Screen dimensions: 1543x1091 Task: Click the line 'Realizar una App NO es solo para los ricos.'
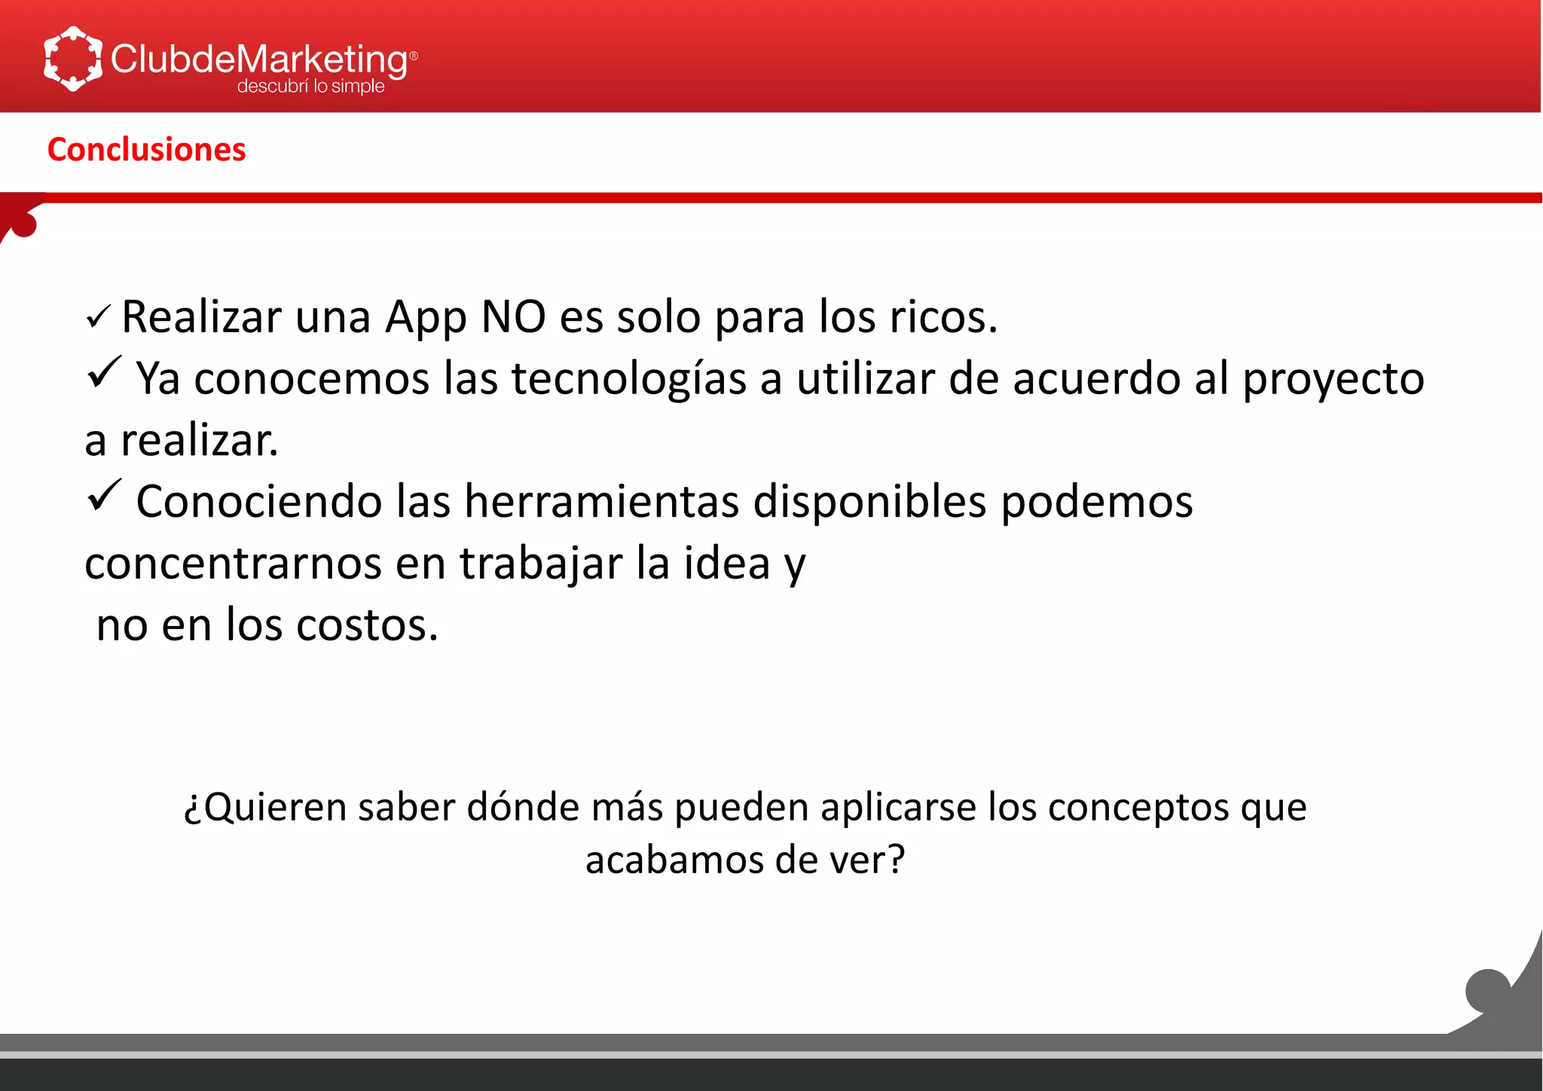tap(560, 318)
